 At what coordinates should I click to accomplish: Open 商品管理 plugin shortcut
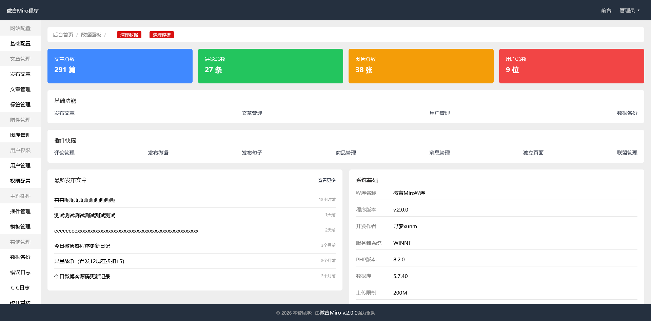tap(346, 153)
